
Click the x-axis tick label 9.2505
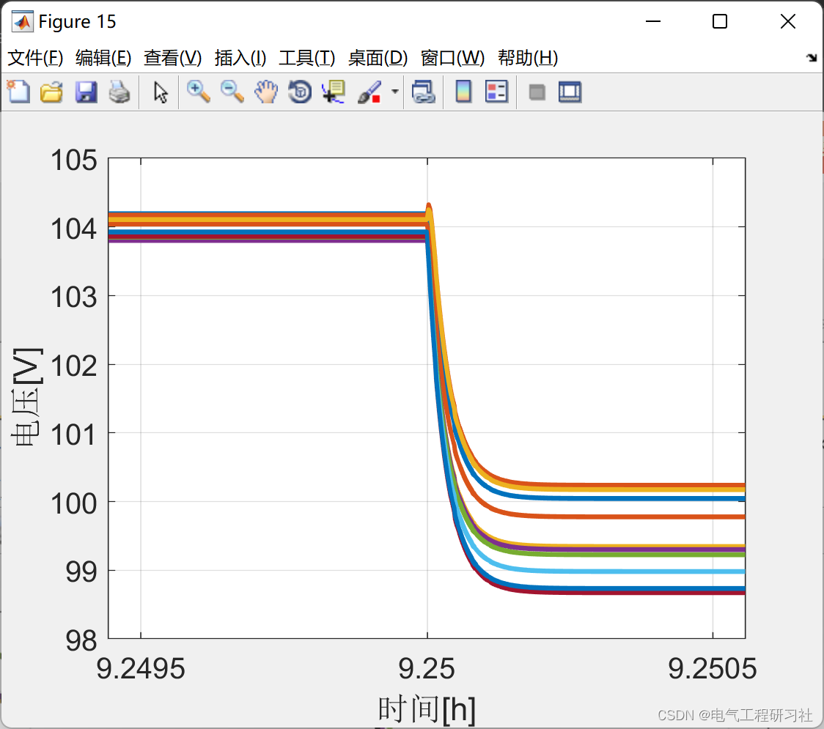712,669
